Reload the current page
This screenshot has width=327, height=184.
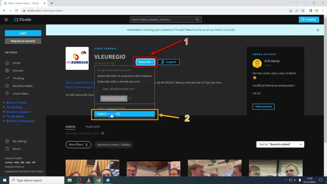17,11
